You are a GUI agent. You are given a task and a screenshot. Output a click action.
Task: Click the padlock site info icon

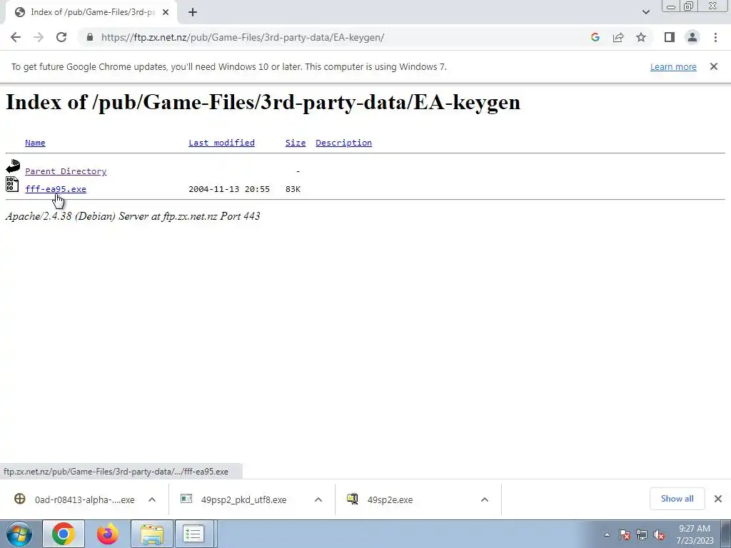[90, 37]
